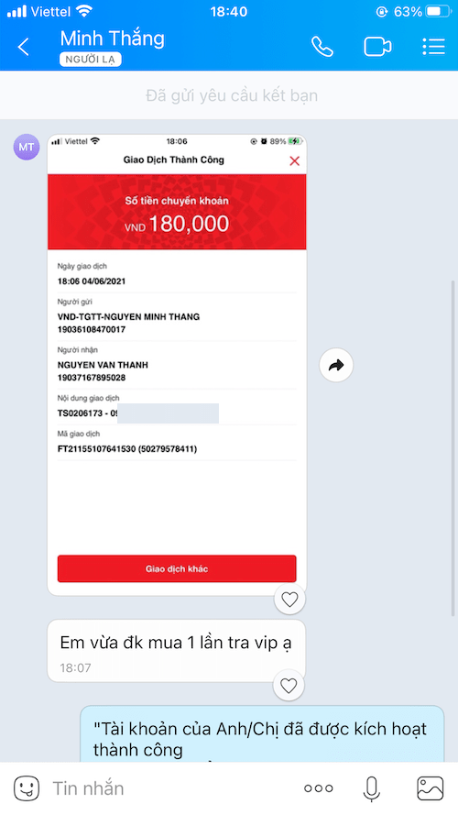Open the conversation options list menu
458x815 pixels.
(x=433, y=46)
